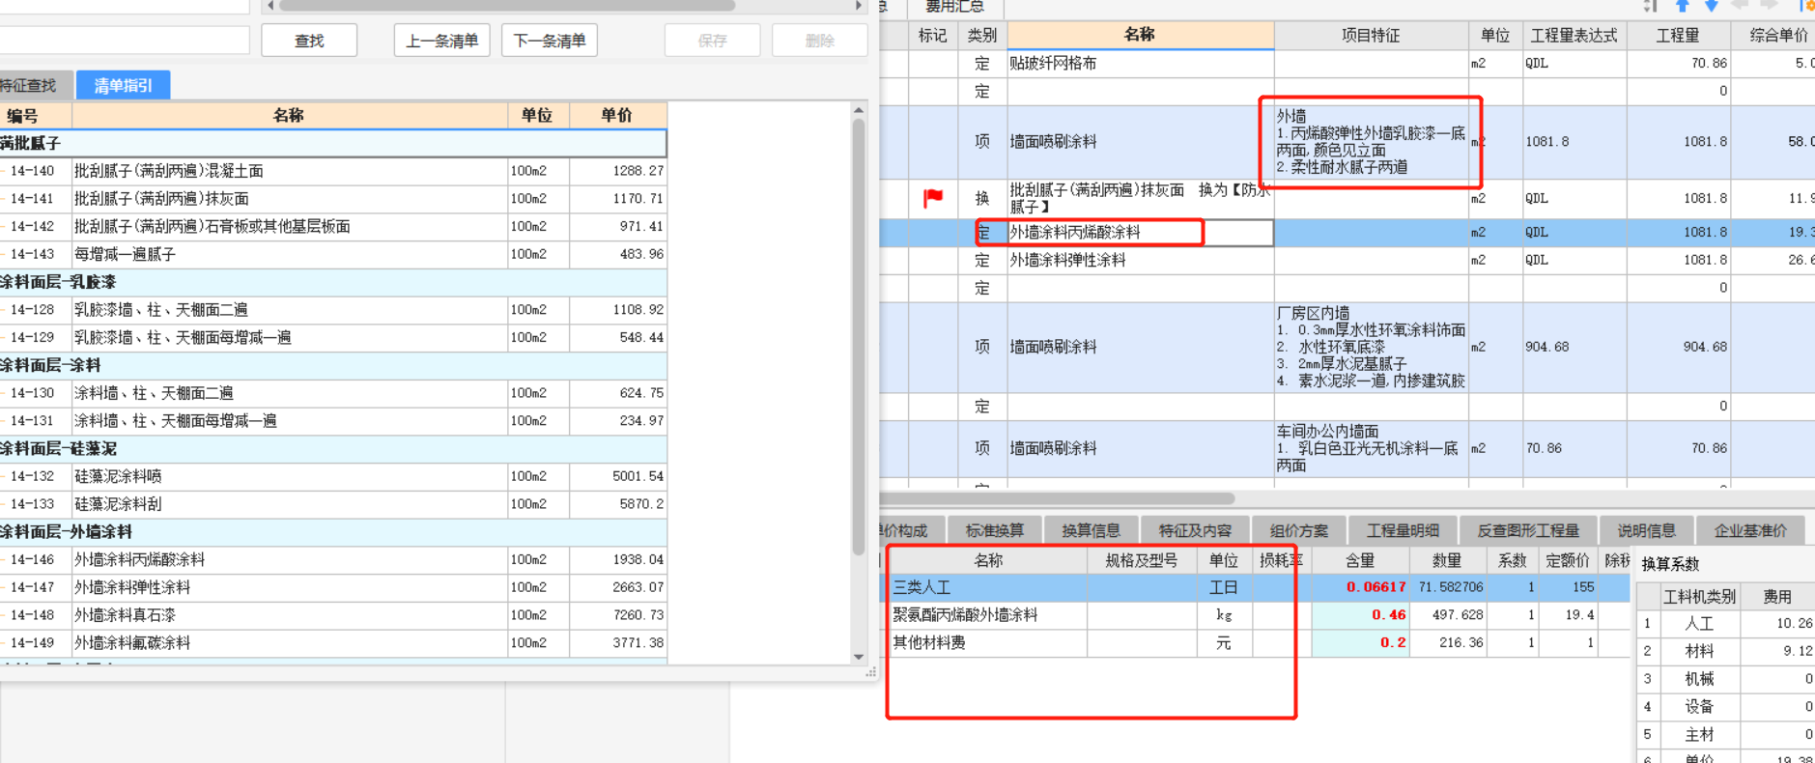Select the 涂料面层-硅藻泥 category row
The image size is (1815, 763).
(x=333, y=448)
